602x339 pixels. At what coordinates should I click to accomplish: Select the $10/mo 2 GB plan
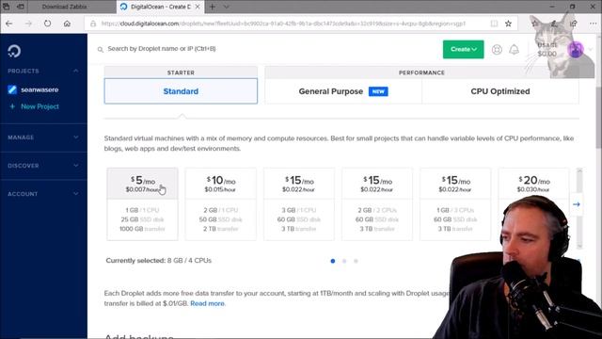(221, 204)
